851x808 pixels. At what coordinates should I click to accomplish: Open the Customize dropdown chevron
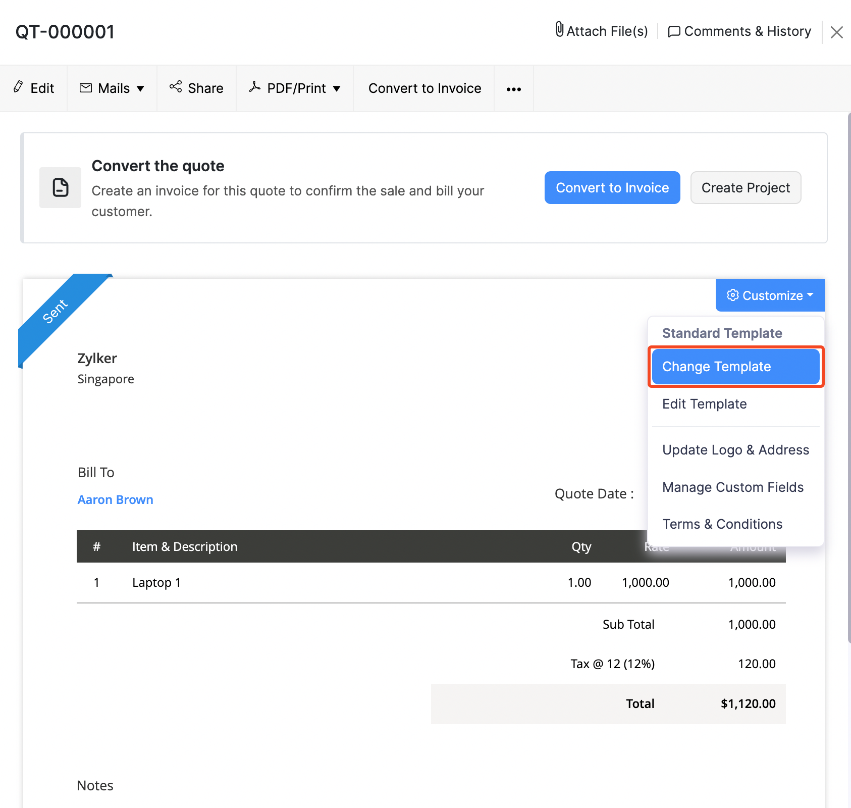[x=811, y=295]
